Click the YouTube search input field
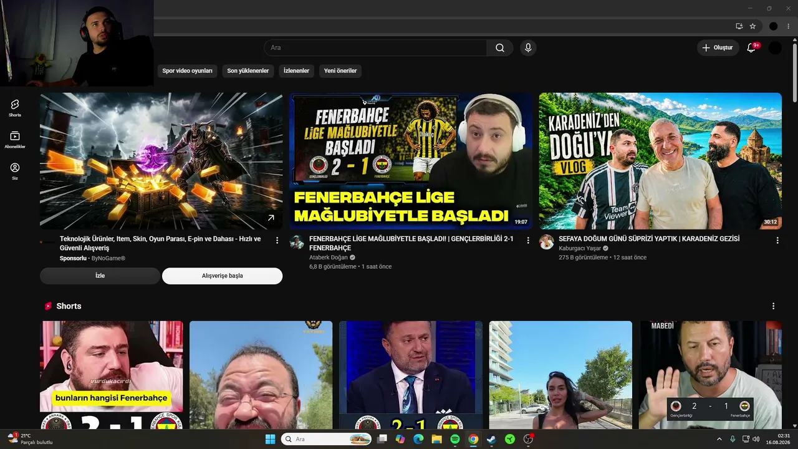Image resolution: width=798 pixels, height=449 pixels. tap(375, 48)
